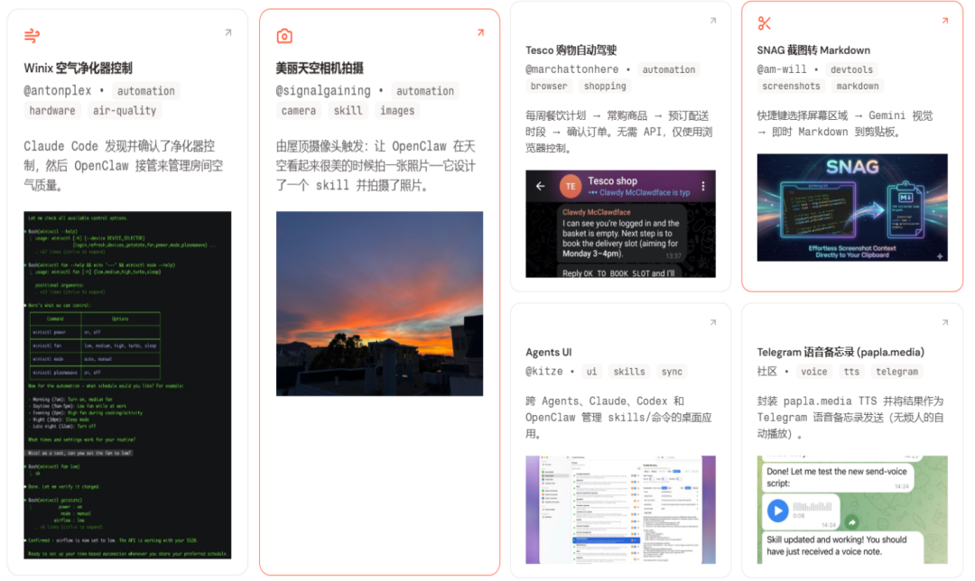The width and height of the screenshot is (975, 581).
Task: Open external link arrow on Tesco 购物自动驾驶 card
Action: (x=712, y=21)
